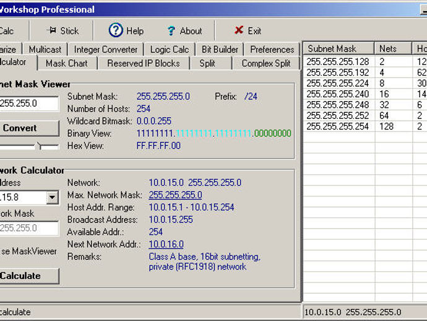Click the Number of Hosts value 254
The image size is (427, 321).
pyautogui.click(x=144, y=108)
